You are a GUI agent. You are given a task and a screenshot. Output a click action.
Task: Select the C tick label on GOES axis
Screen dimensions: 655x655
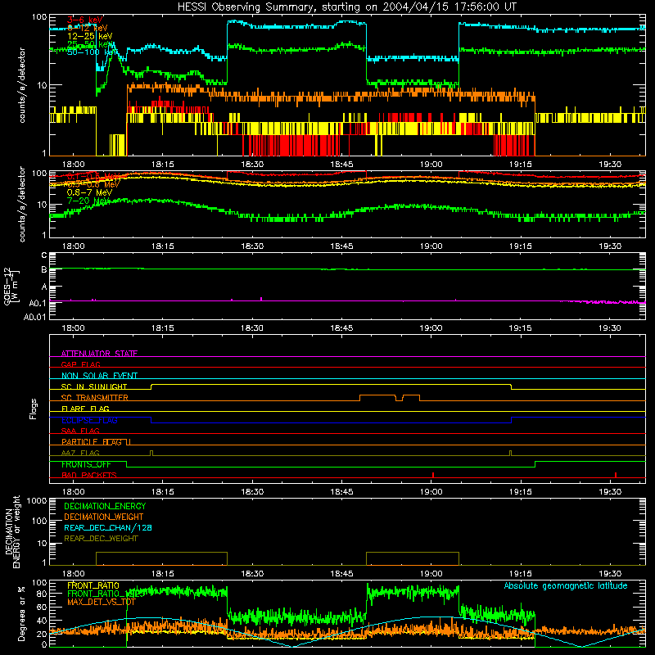[x=43, y=255]
